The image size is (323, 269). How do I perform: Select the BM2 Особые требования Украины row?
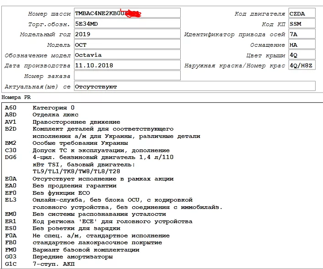(66, 143)
